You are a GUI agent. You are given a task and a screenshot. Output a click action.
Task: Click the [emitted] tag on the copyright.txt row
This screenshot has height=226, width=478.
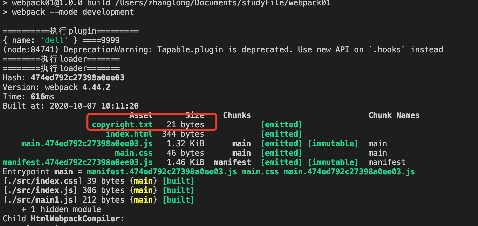[282, 125]
